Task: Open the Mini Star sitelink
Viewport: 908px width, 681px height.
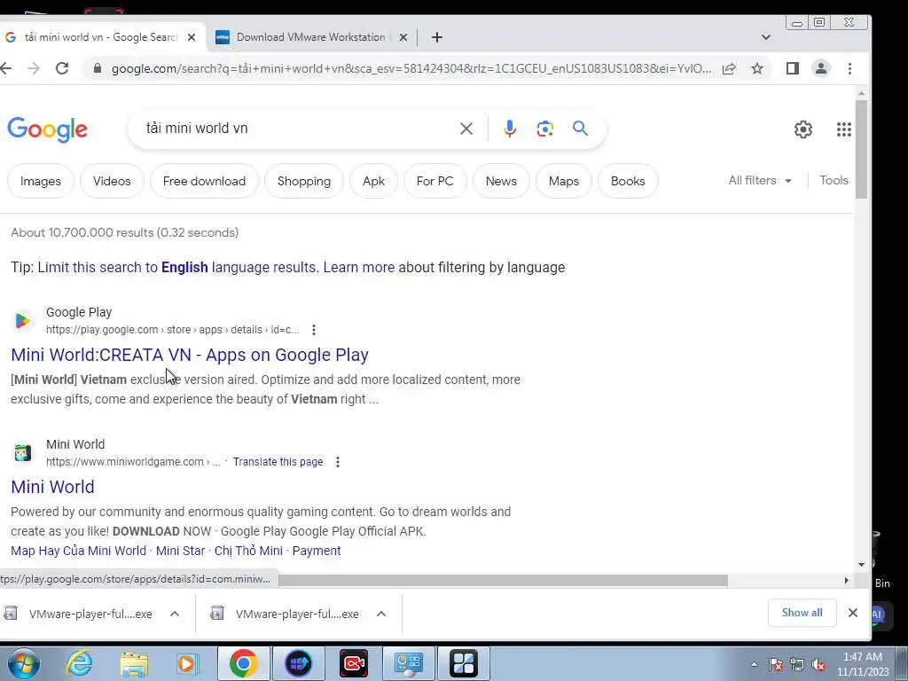Action: pos(181,551)
